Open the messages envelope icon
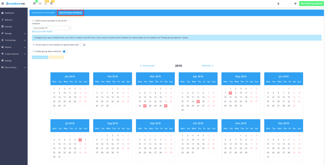This screenshot has width=325, height=165. tap(40, 4)
